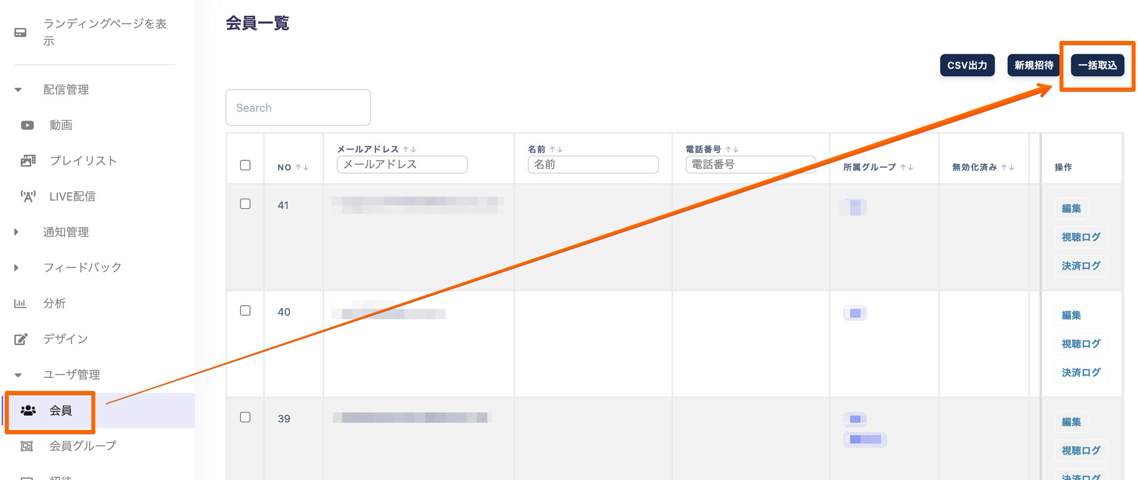Select the checkbox for member row 40

(x=245, y=311)
